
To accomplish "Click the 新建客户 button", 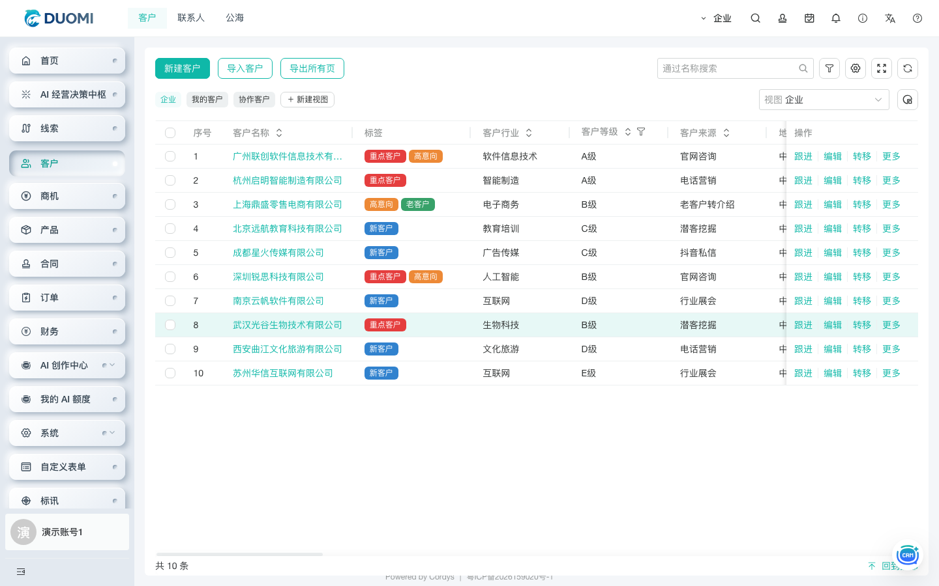I will pyautogui.click(x=183, y=68).
